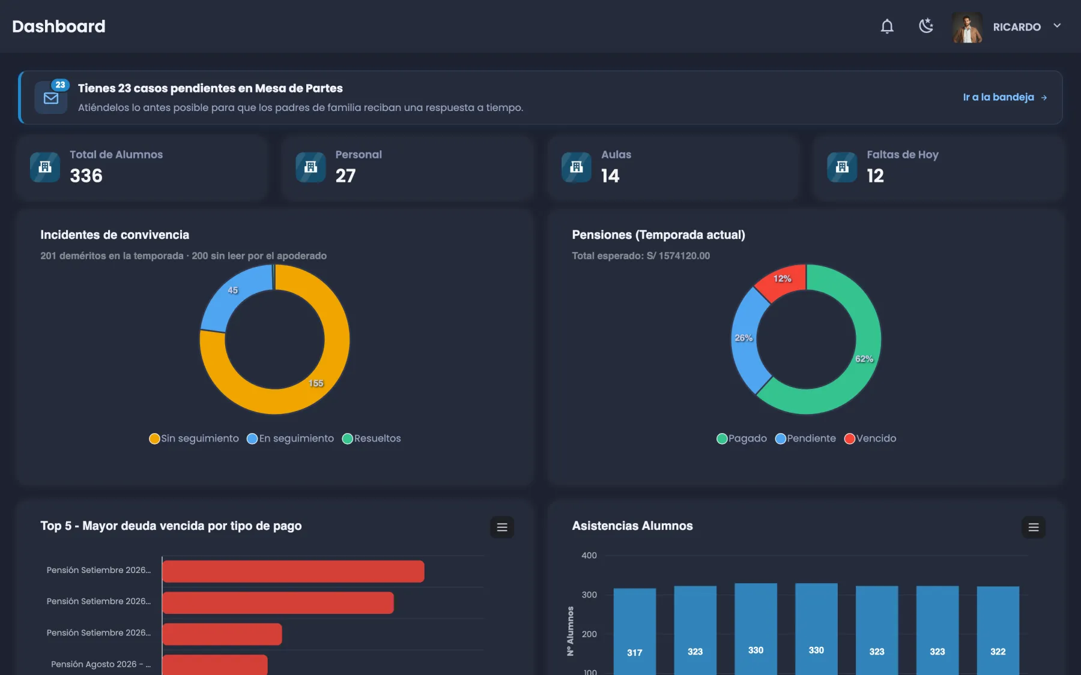Viewport: 1081px width, 675px height.
Task: Select the red 12% pension segment
Action: 783,280
